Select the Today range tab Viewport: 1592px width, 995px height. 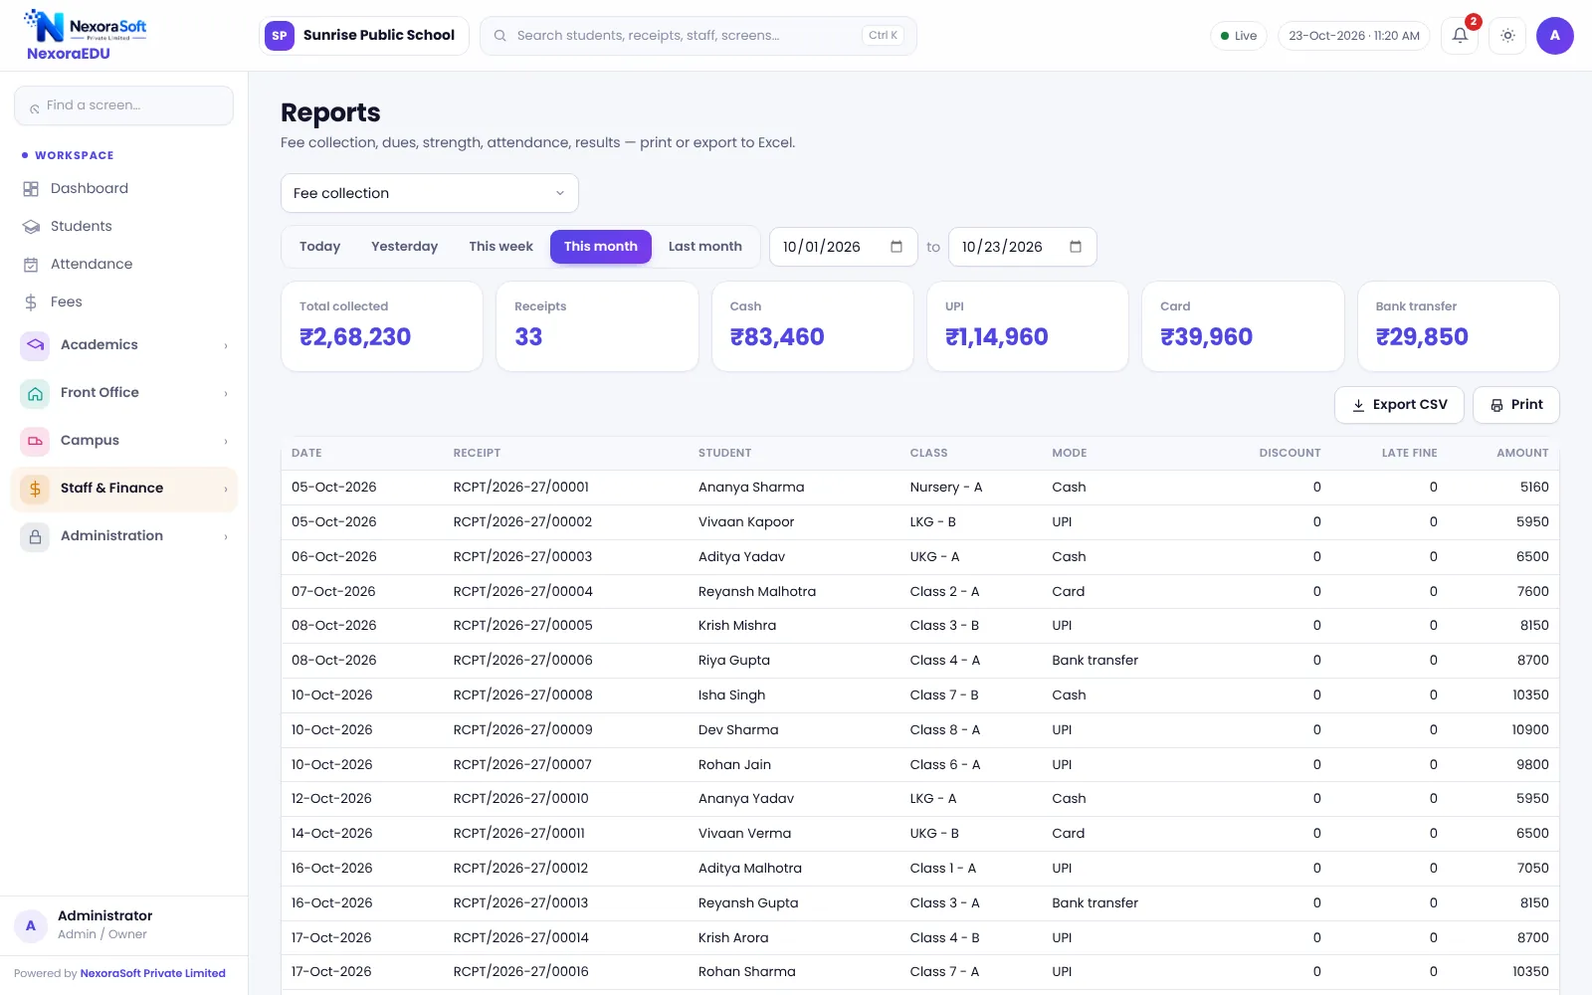(319, 247)
